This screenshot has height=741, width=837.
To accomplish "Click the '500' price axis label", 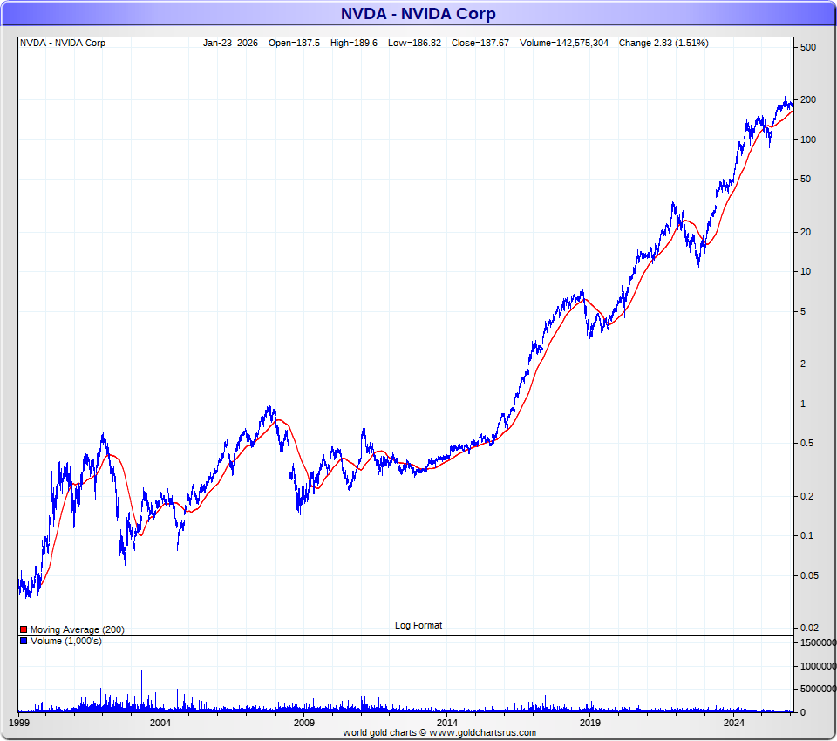I will pos(808,47).
